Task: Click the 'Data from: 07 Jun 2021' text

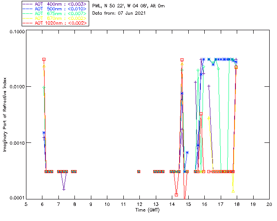Action: (119, 13)
